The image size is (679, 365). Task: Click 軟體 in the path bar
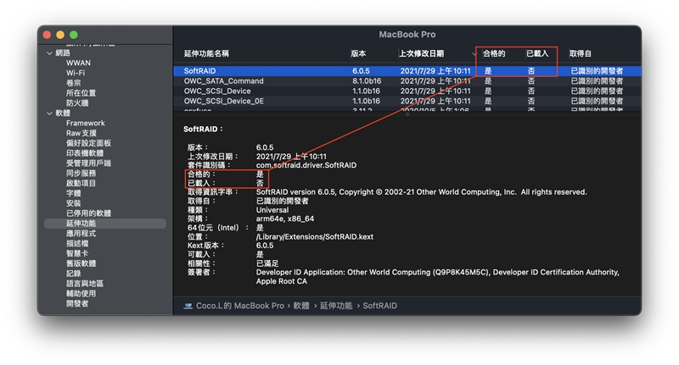301,306
